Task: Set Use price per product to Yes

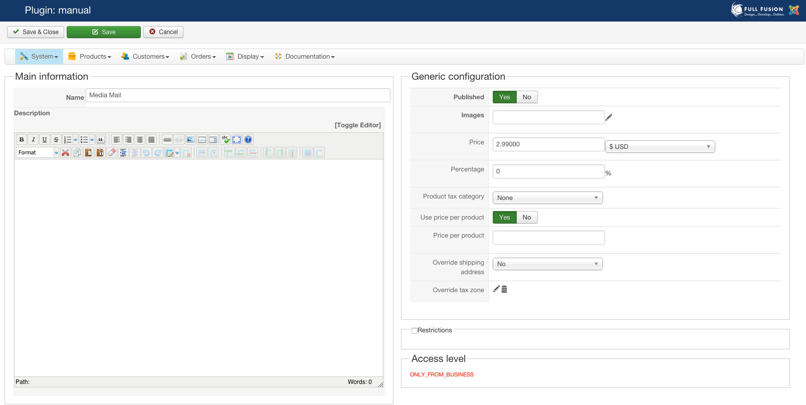Action: click(x=505, y=217)
